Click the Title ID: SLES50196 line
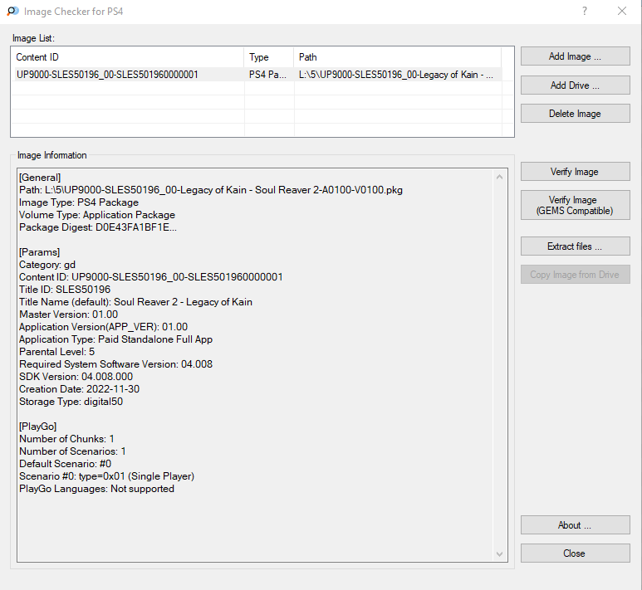 (65, 290)
